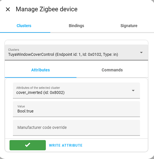Open the Signature tab
The image size is (154, 159).
click(129, 26)
